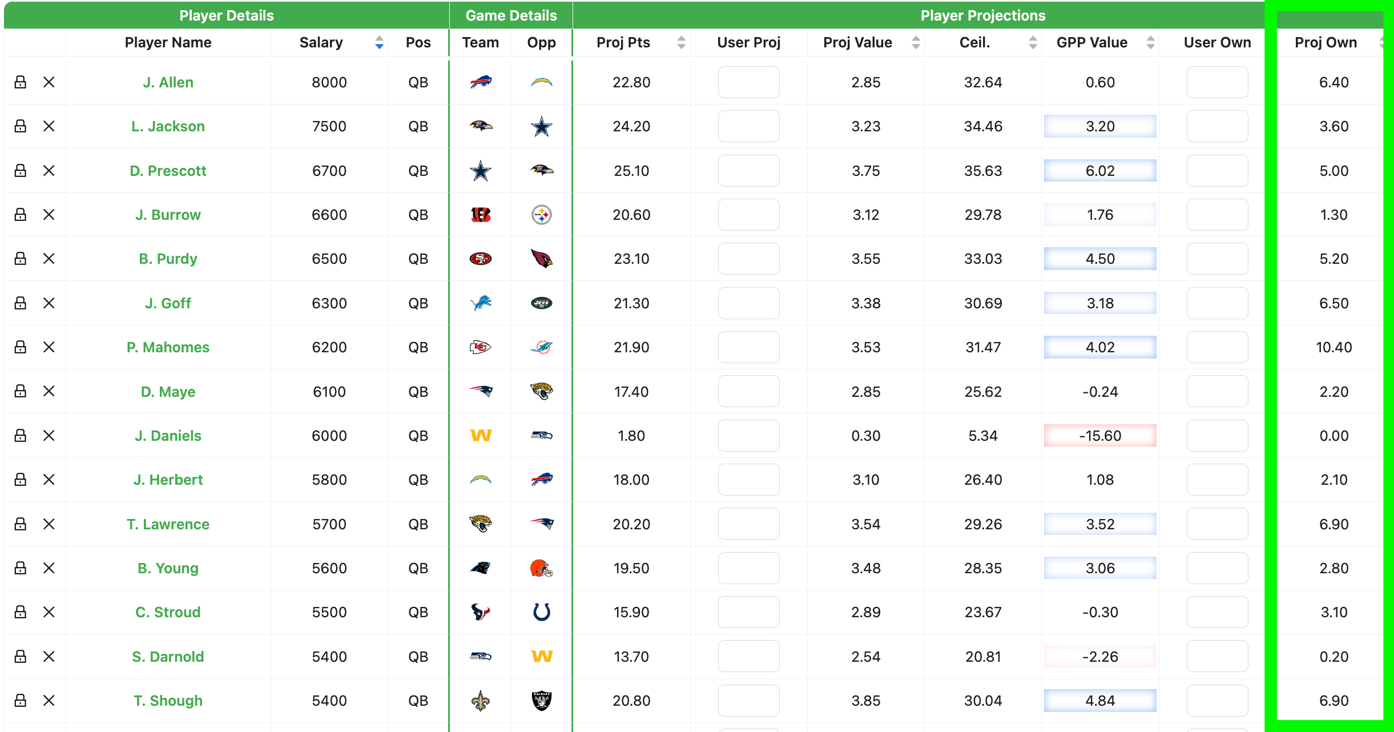The height and width of the screenshot is (732, 1394).
Task: Click the Bills team logo for J. Allen
Action: (x=481, y=82)
